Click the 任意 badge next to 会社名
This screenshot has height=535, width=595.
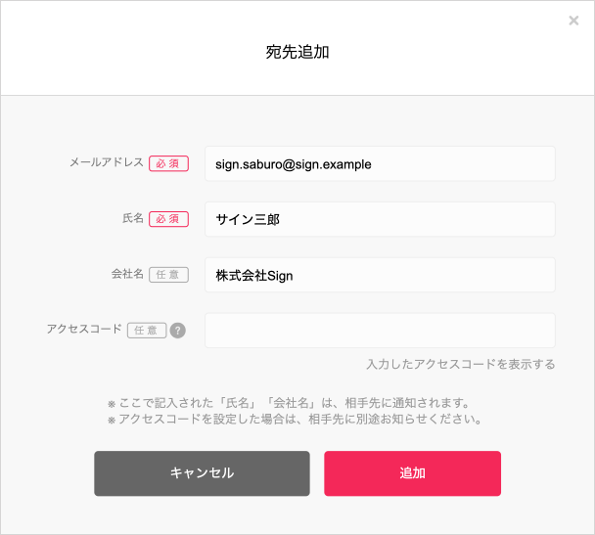point(168,275)
